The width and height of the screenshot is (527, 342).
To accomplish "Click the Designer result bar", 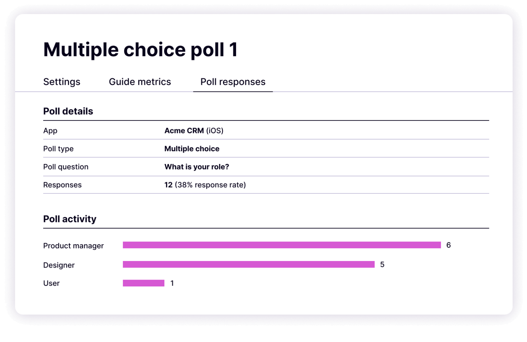I will tap(249, 264).
